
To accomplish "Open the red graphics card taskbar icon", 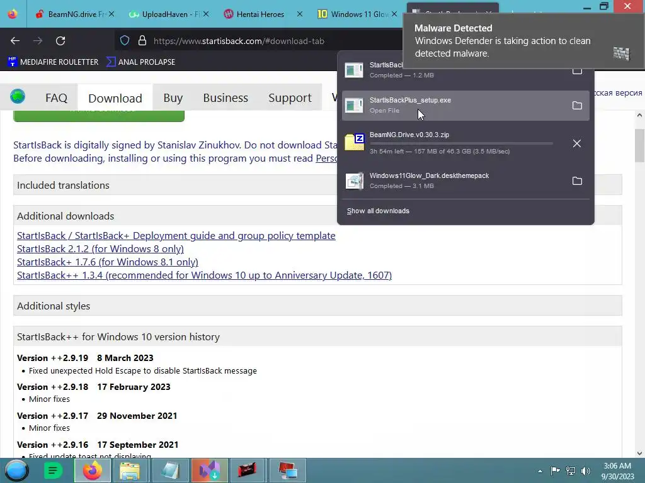I will click(x=247, y=470).
